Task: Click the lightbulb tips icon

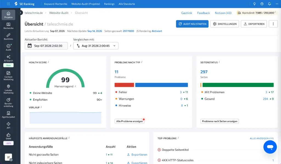Action: point(254,4)
